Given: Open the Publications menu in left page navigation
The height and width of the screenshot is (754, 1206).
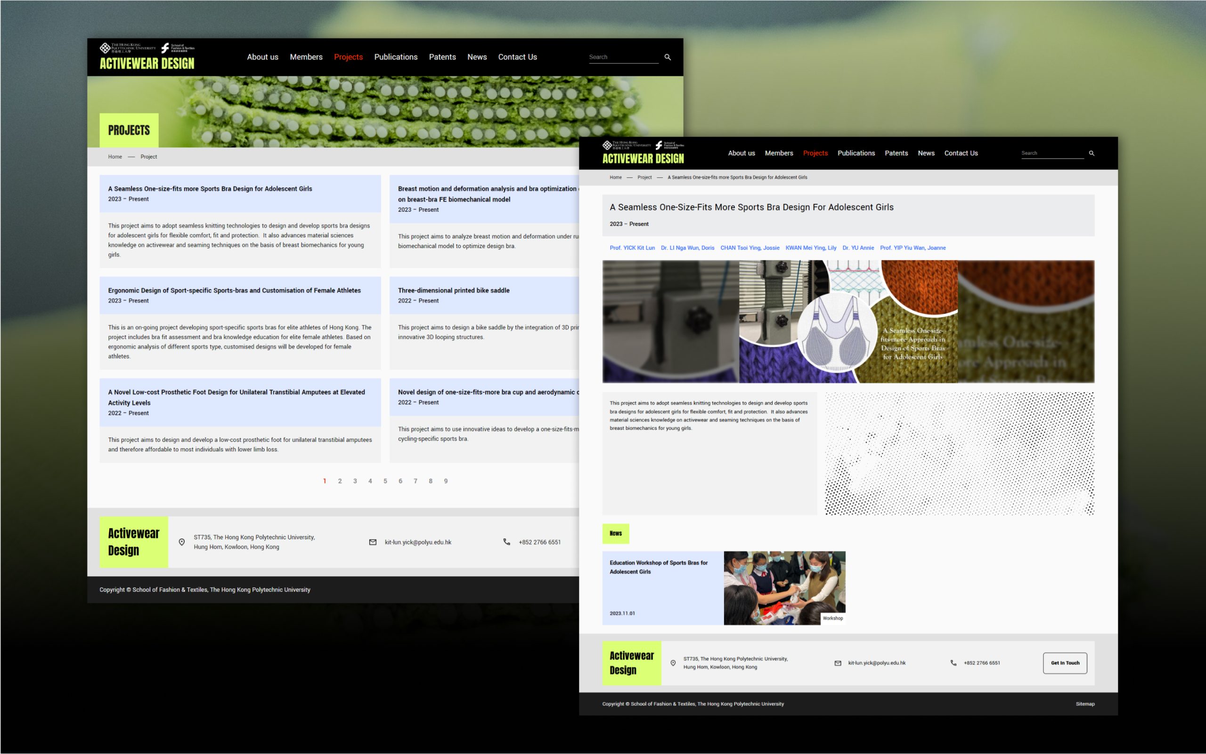Looking at the screenshot, I should pyautogui.click(x=395, y=57).
